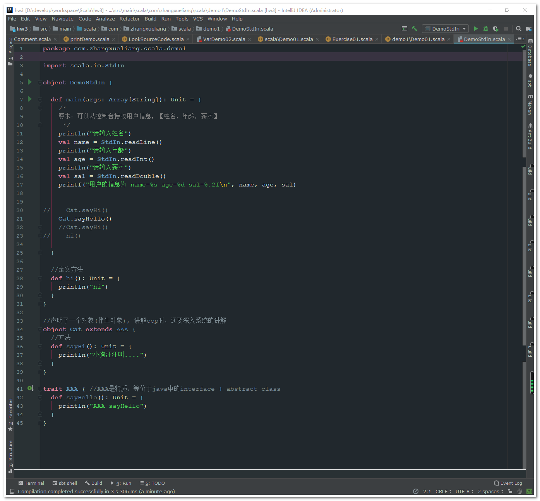The height and width of the screenshot is (501, 540).
Task: Open Search Everywhere magnifier
Action: click(519, 29)
